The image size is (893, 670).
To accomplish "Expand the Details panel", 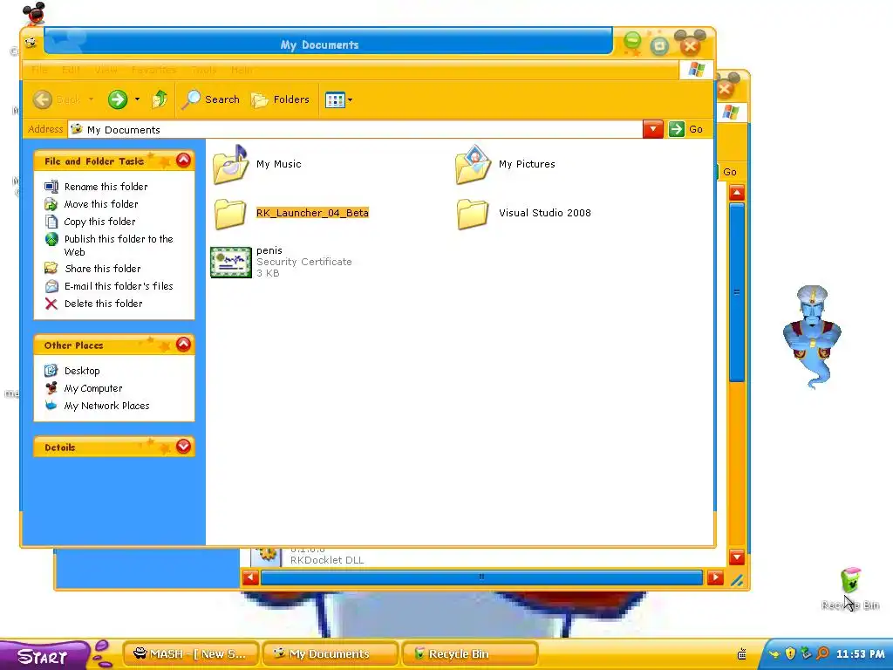I will [x=183, y=446].
